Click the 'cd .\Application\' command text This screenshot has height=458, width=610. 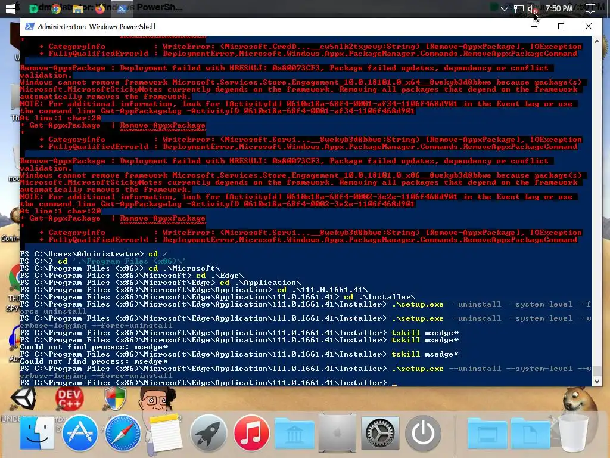pyautogui.click(x=260, y=283)
